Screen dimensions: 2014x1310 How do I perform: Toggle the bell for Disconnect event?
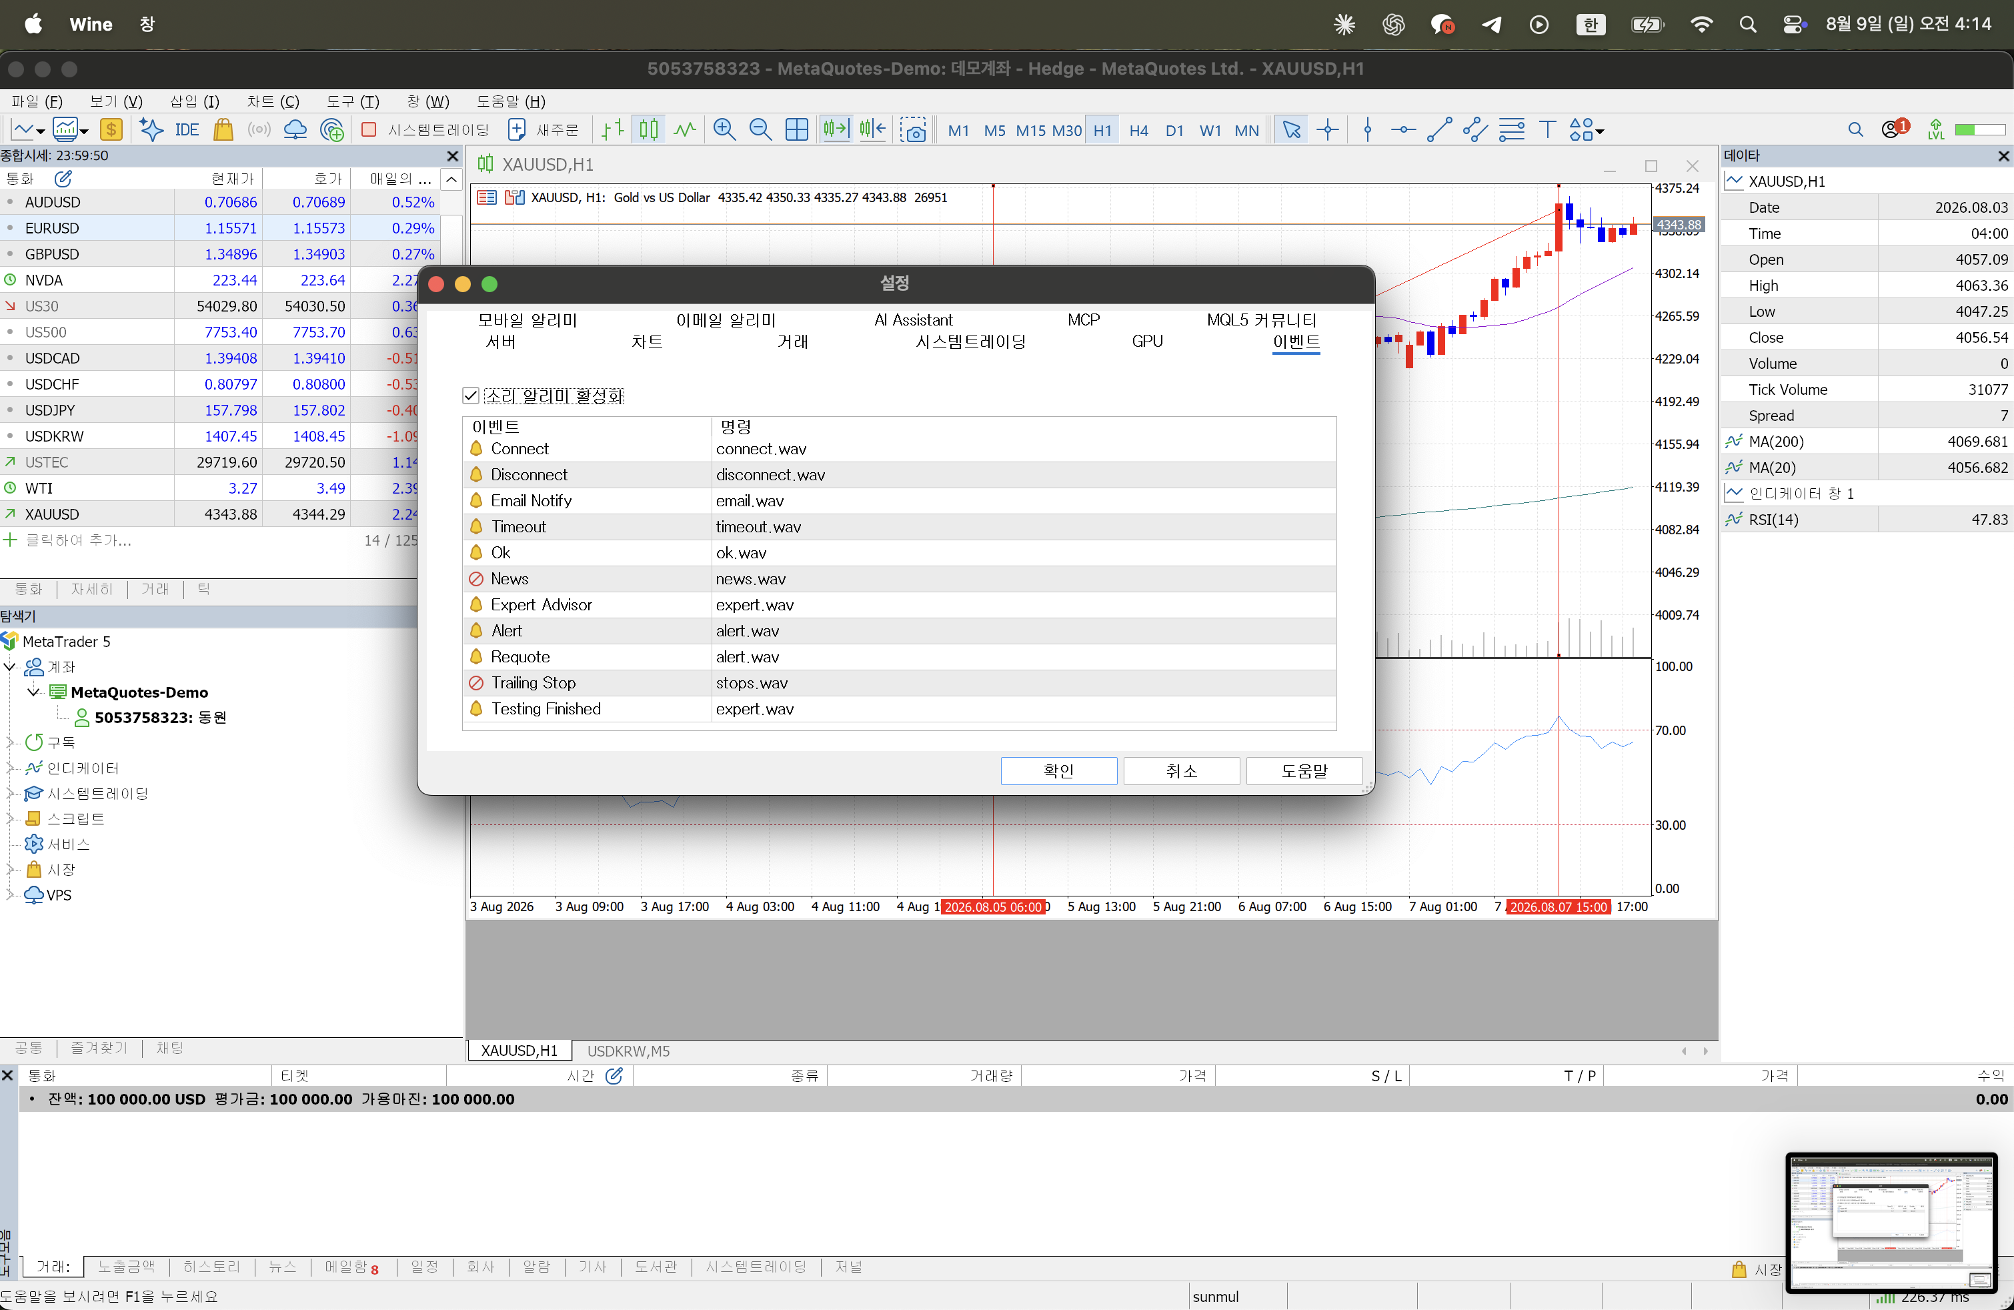(x=475, y=475)
